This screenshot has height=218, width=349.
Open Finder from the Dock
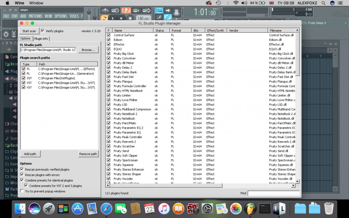tap(20, 209)
